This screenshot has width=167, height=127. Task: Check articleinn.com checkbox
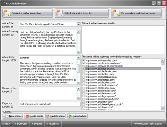coord(83,102)
